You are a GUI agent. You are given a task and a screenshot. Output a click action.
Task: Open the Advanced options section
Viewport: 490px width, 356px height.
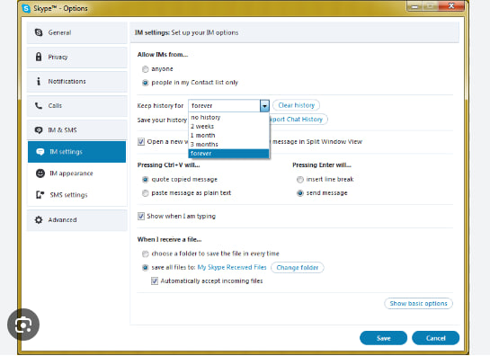(77, 220)
